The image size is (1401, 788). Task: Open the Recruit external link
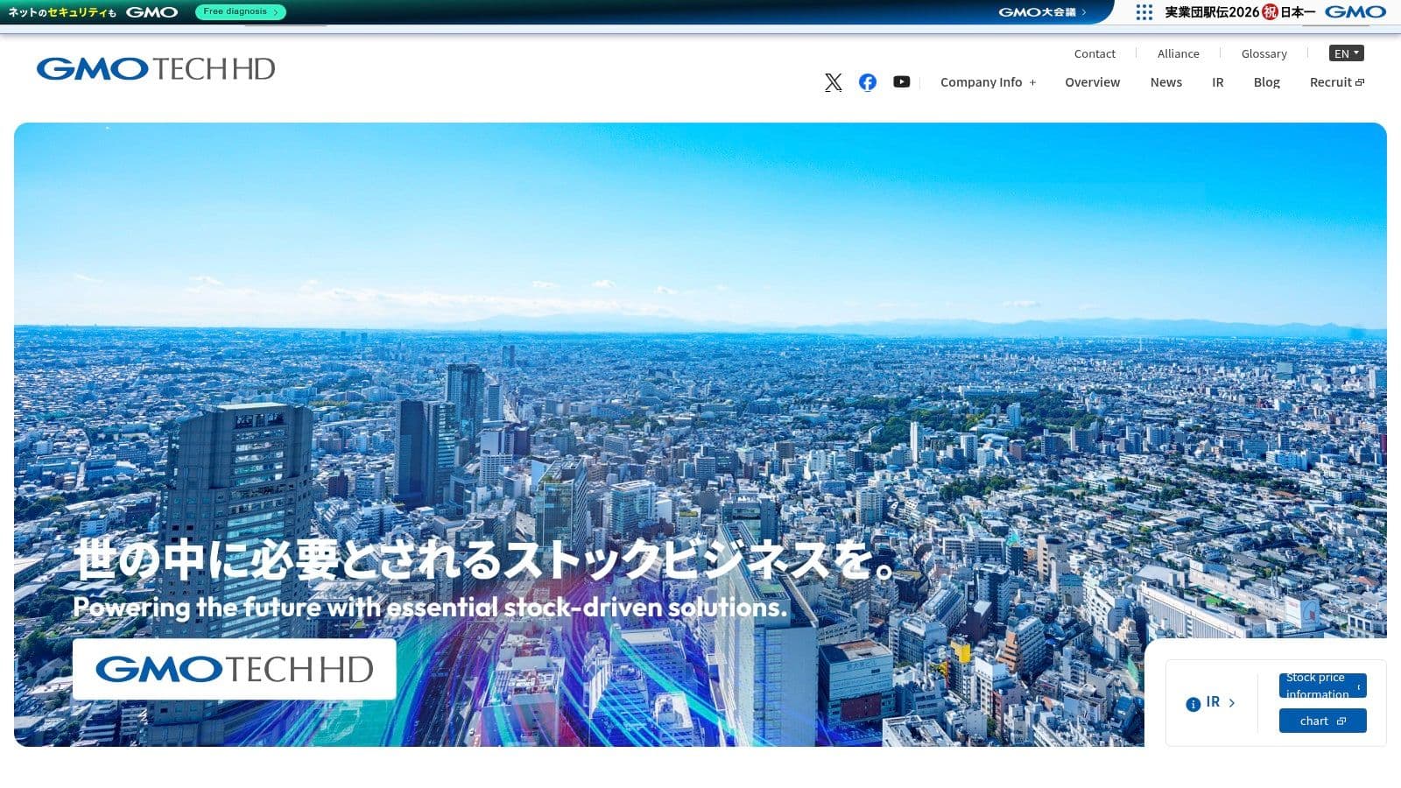pos(1336,82)
